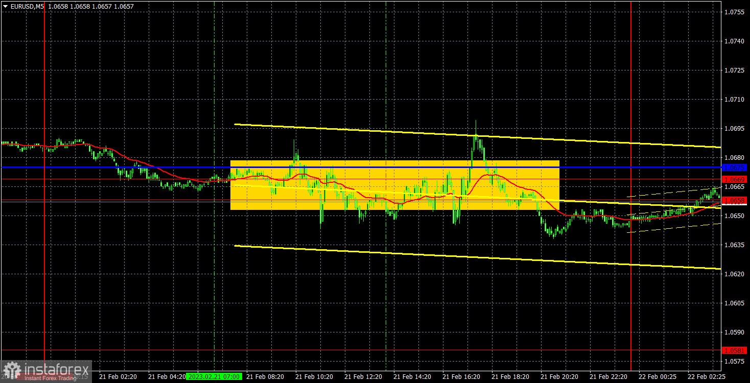Select the 1.0740 price scale label
750x383 pixels.
click(x=734, y=41)
